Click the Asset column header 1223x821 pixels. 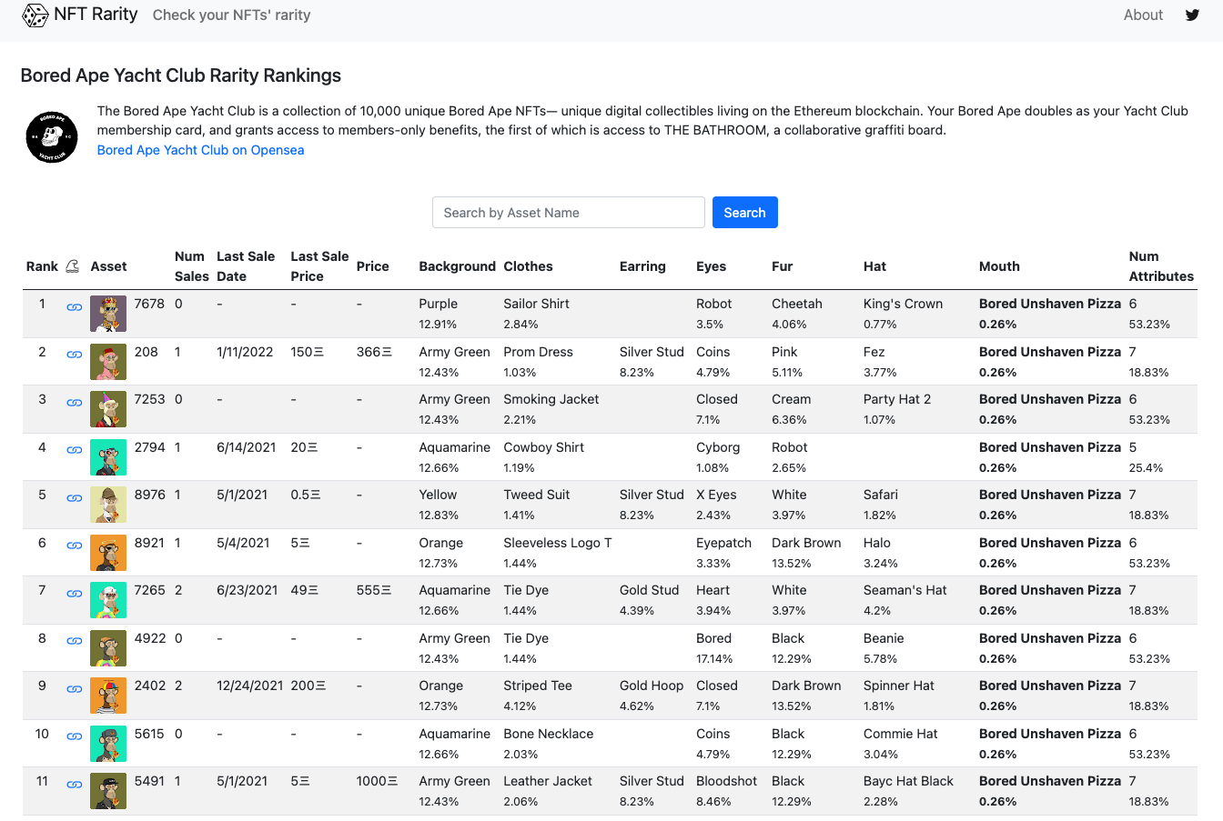[x=108, y=266]
